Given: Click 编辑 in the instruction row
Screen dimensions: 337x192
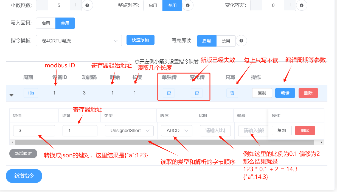Looking at the screenshot, I should (285, 93).
